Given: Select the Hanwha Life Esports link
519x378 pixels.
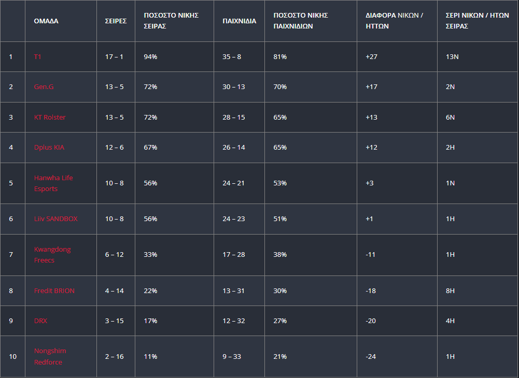Looking at the screenshot, I should pos(53,183).
